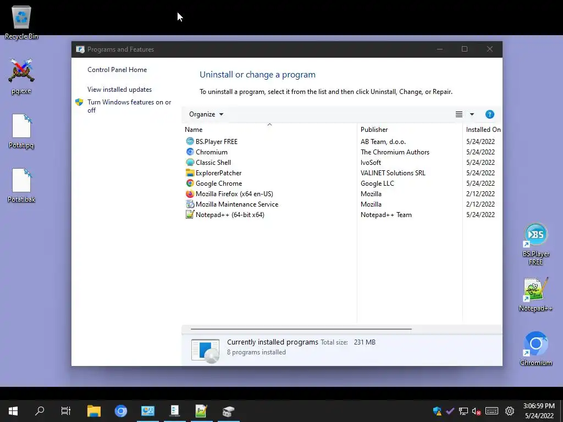
Task: Click the tray checkmark icon
Action: click(x=450, y=411)
